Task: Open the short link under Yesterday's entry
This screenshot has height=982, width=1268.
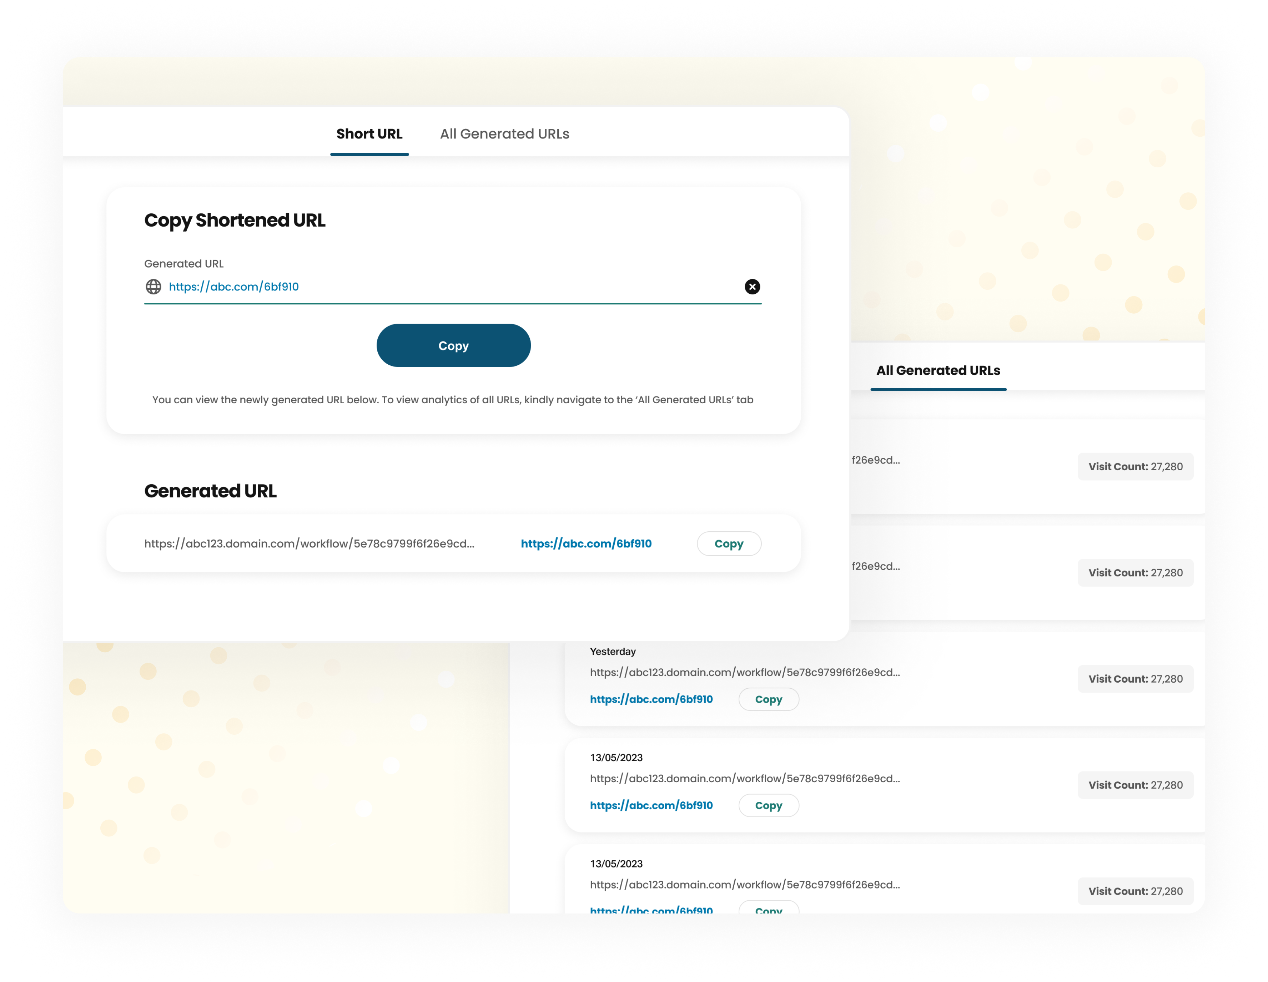Action: coord(651,699)
